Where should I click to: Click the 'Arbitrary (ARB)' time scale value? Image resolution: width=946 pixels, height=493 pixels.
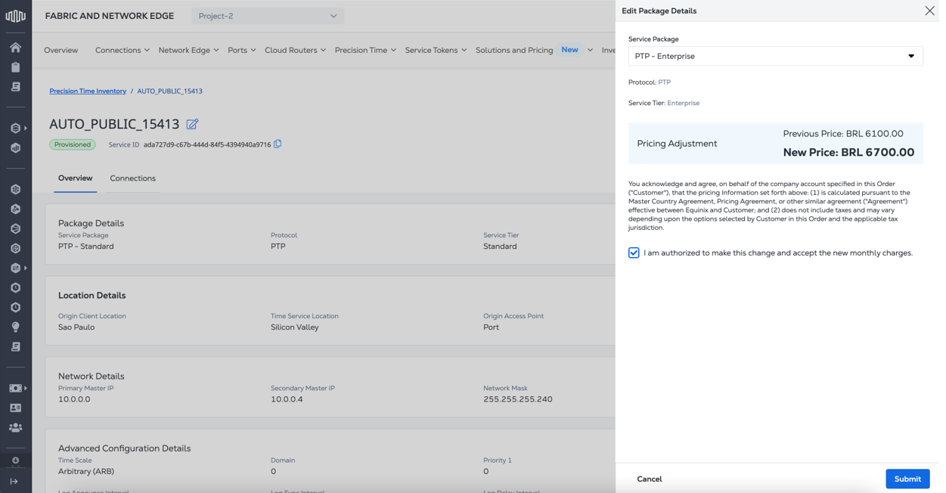click(86, 470)
